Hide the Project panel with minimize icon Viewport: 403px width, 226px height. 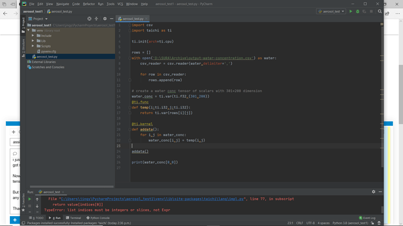pyautogui.click(x=112, y=19)
